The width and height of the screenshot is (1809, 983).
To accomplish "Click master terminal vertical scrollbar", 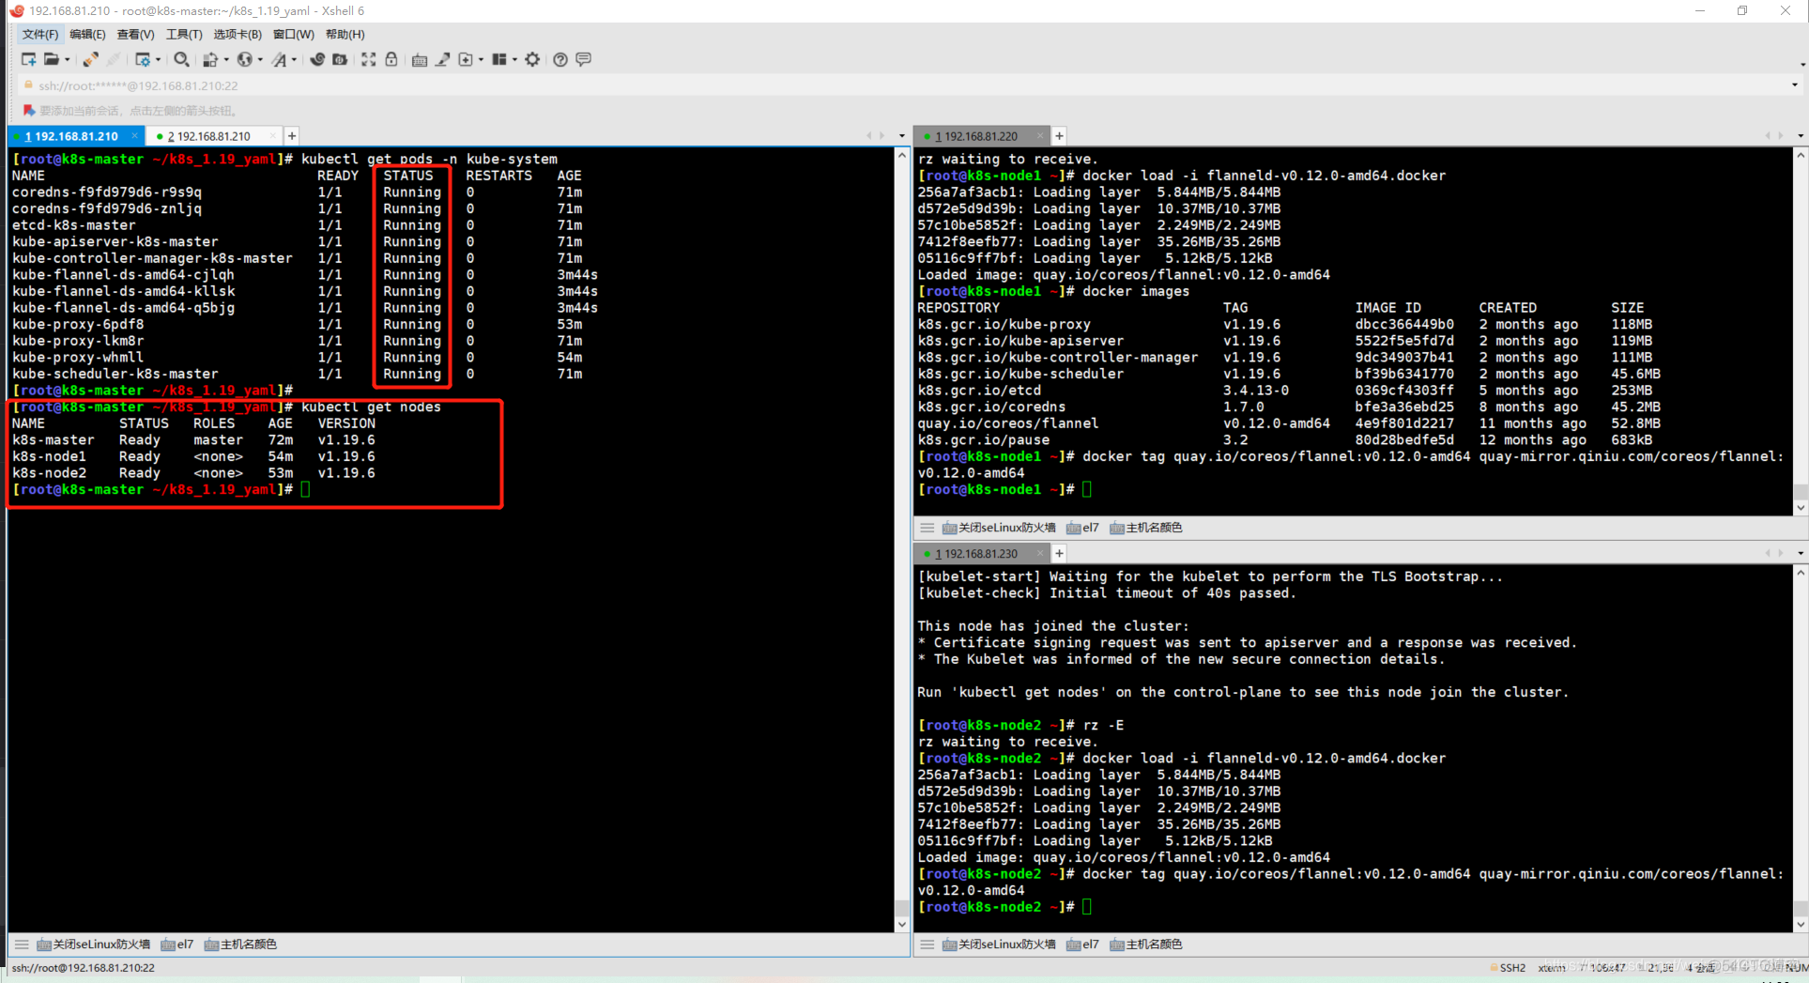I will click(x=902, y=540).
